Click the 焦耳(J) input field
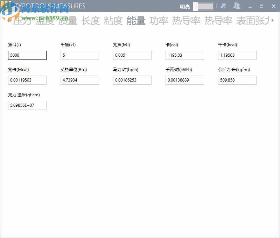The image size is (280, 238). click(27, 55)
